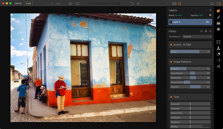This screenshot has width=223, height=129.
Task: Switch to single image view icon
Action: [x=174, y=4]
